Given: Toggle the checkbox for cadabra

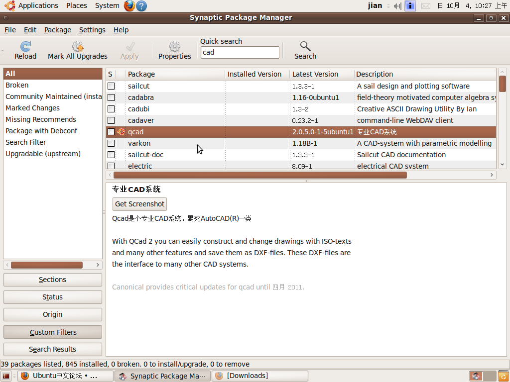Looking at the screenshot, I should pos(111,97).
